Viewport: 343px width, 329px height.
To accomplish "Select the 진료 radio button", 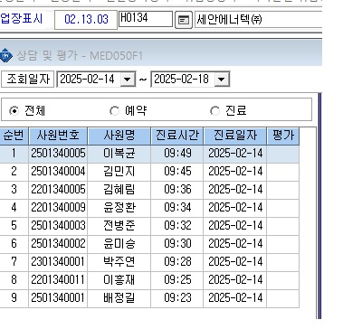I will click(x=214, y=111).
